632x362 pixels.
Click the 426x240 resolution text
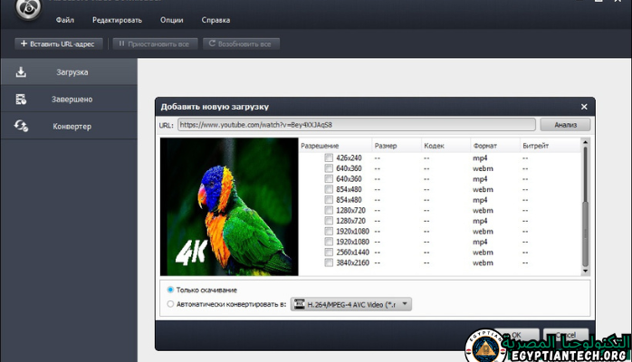click(x=350, y=157)
